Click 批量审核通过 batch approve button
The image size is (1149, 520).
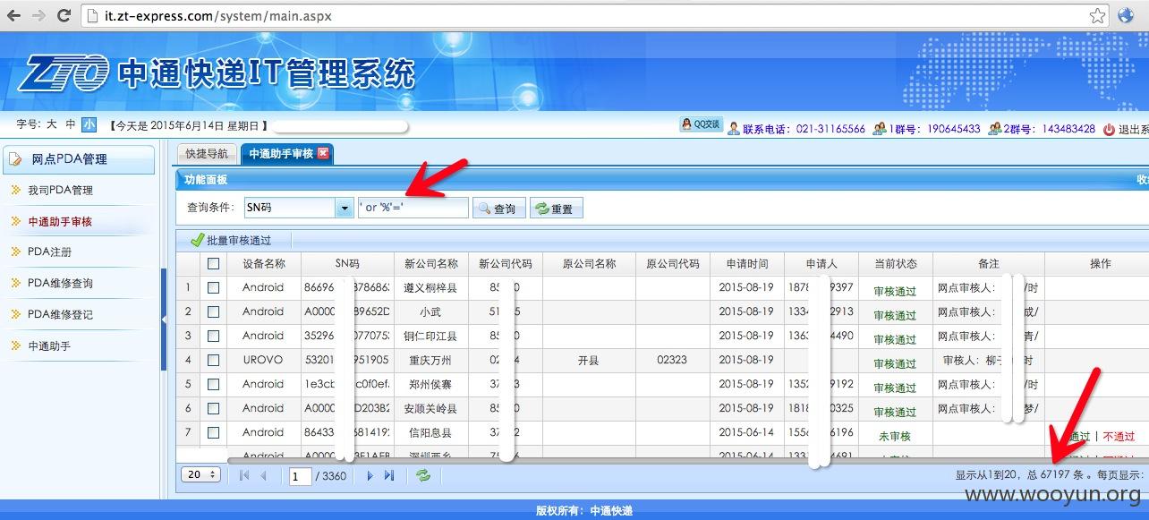click(x=231, y=240)
